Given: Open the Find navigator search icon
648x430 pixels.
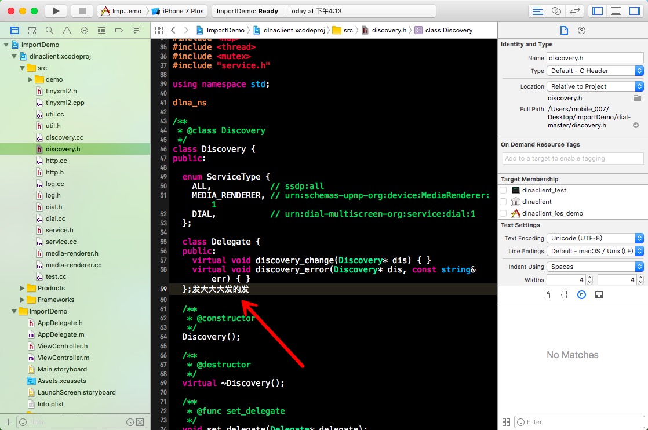Looking at the screenshot, I should point(49,31).
